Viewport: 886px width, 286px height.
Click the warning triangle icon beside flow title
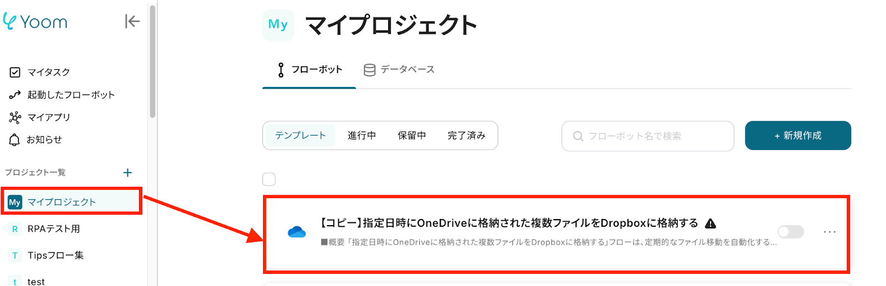(710, 223)
